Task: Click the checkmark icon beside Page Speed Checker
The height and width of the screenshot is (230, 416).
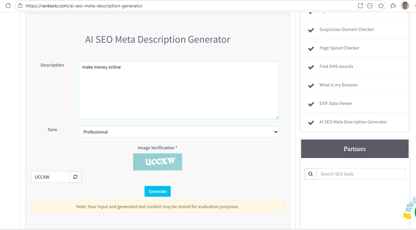Action: coord(311,48)
